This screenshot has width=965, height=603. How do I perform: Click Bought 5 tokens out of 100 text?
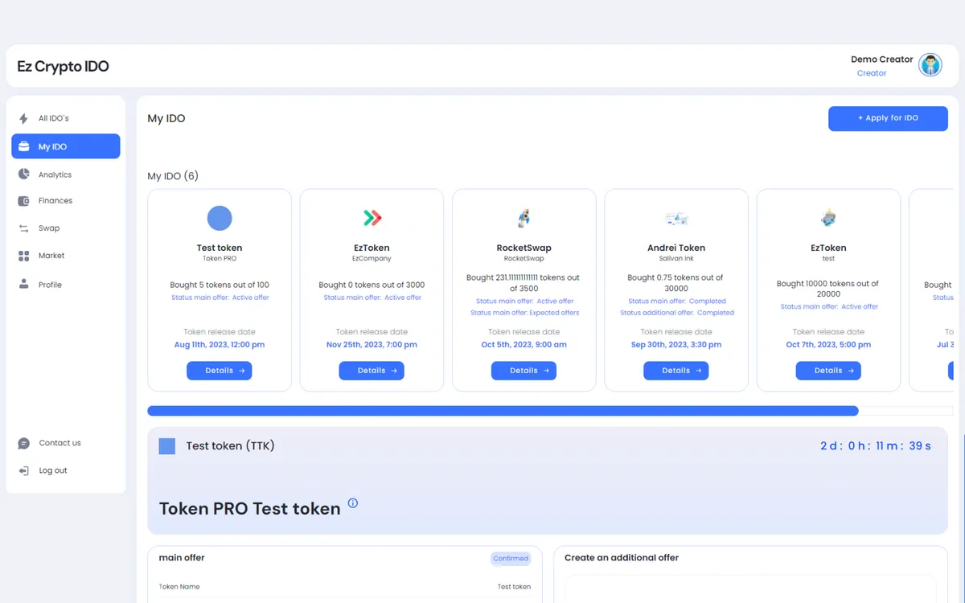coord(220,285)
